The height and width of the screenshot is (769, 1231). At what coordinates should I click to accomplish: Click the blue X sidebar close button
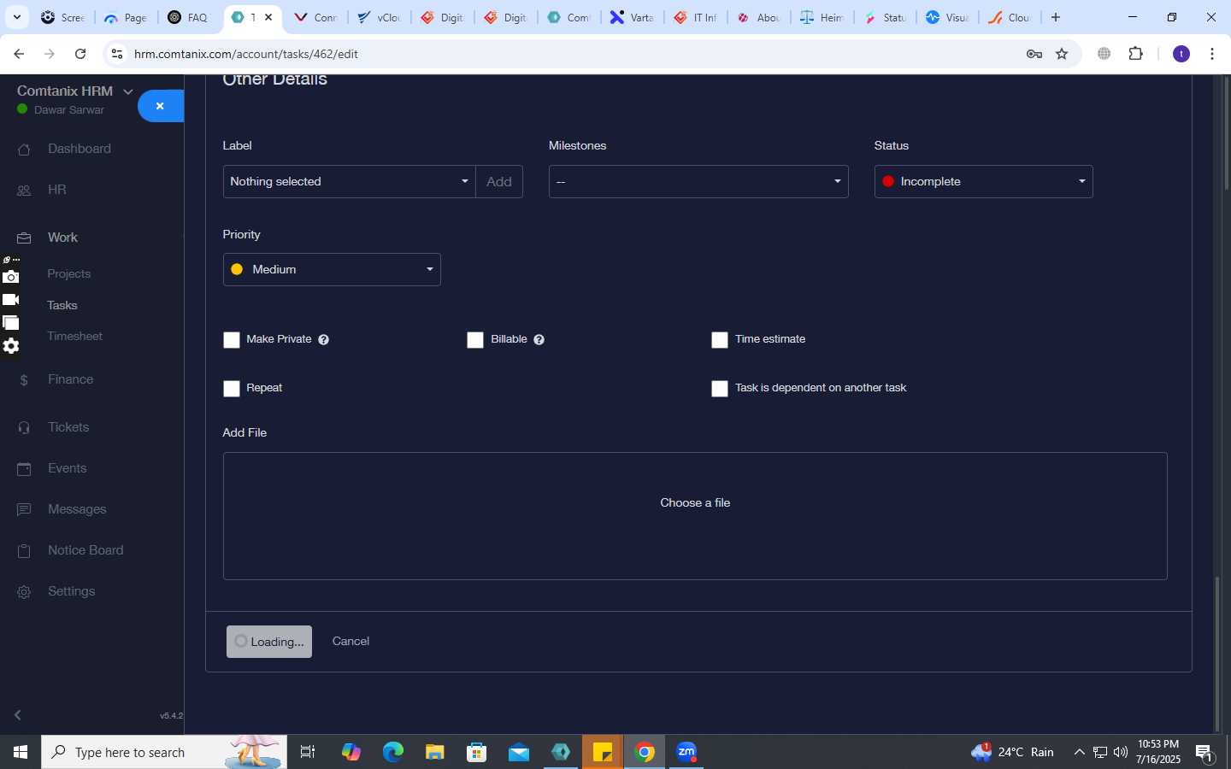coord(161,106)
